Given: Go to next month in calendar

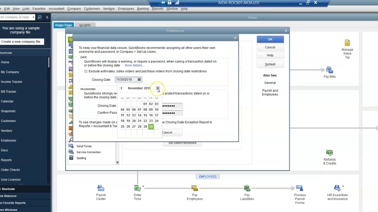Looking at the screenshot, I should pos(158,88).
